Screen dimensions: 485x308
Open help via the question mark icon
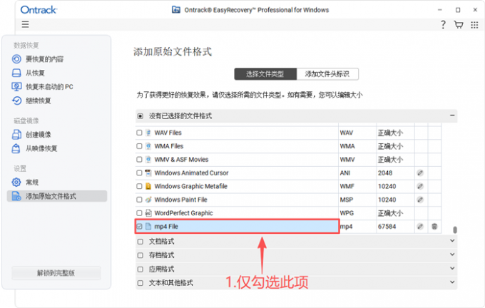coord(443,24)
